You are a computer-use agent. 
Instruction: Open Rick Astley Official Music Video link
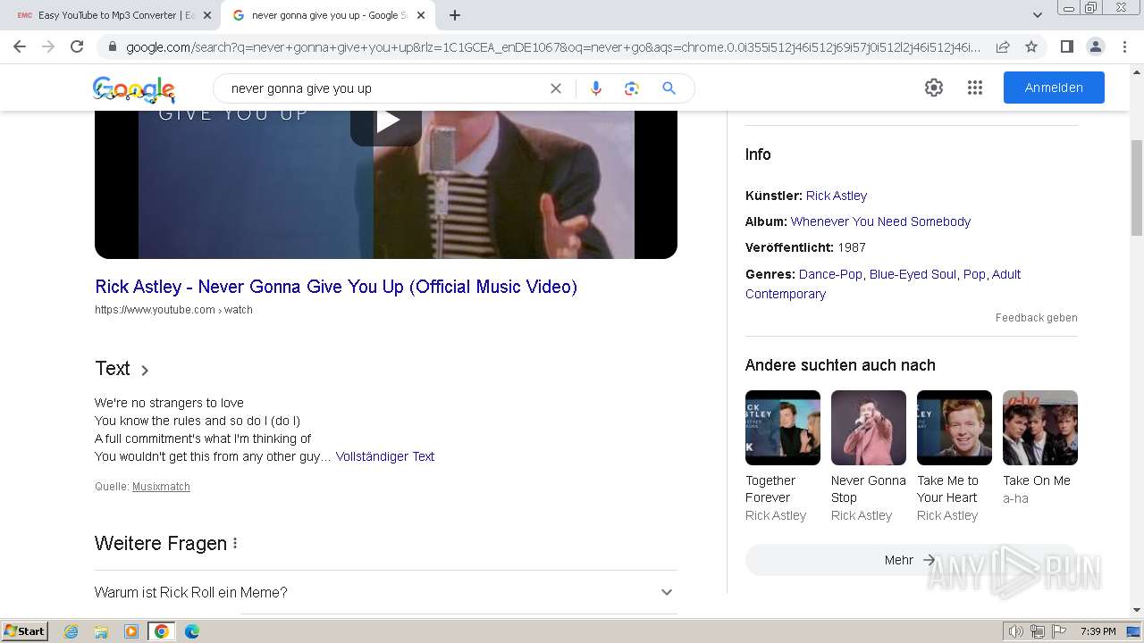[x=336, y=287]
